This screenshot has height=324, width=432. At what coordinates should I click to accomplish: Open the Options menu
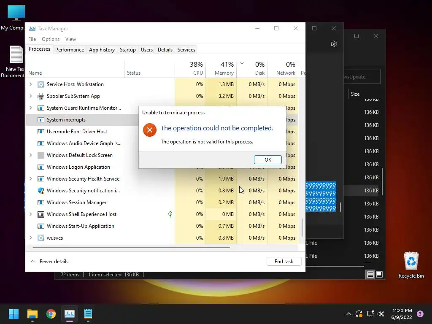point(51,39)
